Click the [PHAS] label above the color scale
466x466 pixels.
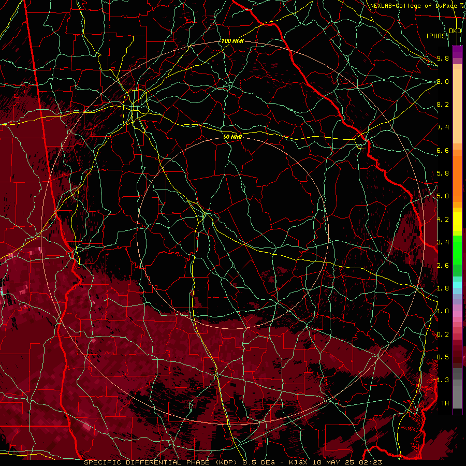coord(437,36)
